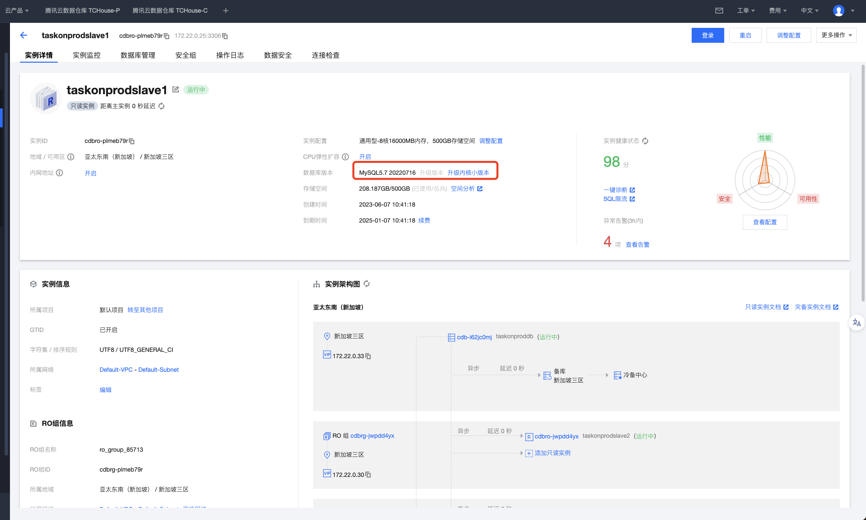Viewport: 866px width, 520px height.
Task: Click the health radar chart
Action: pos(765,180)
